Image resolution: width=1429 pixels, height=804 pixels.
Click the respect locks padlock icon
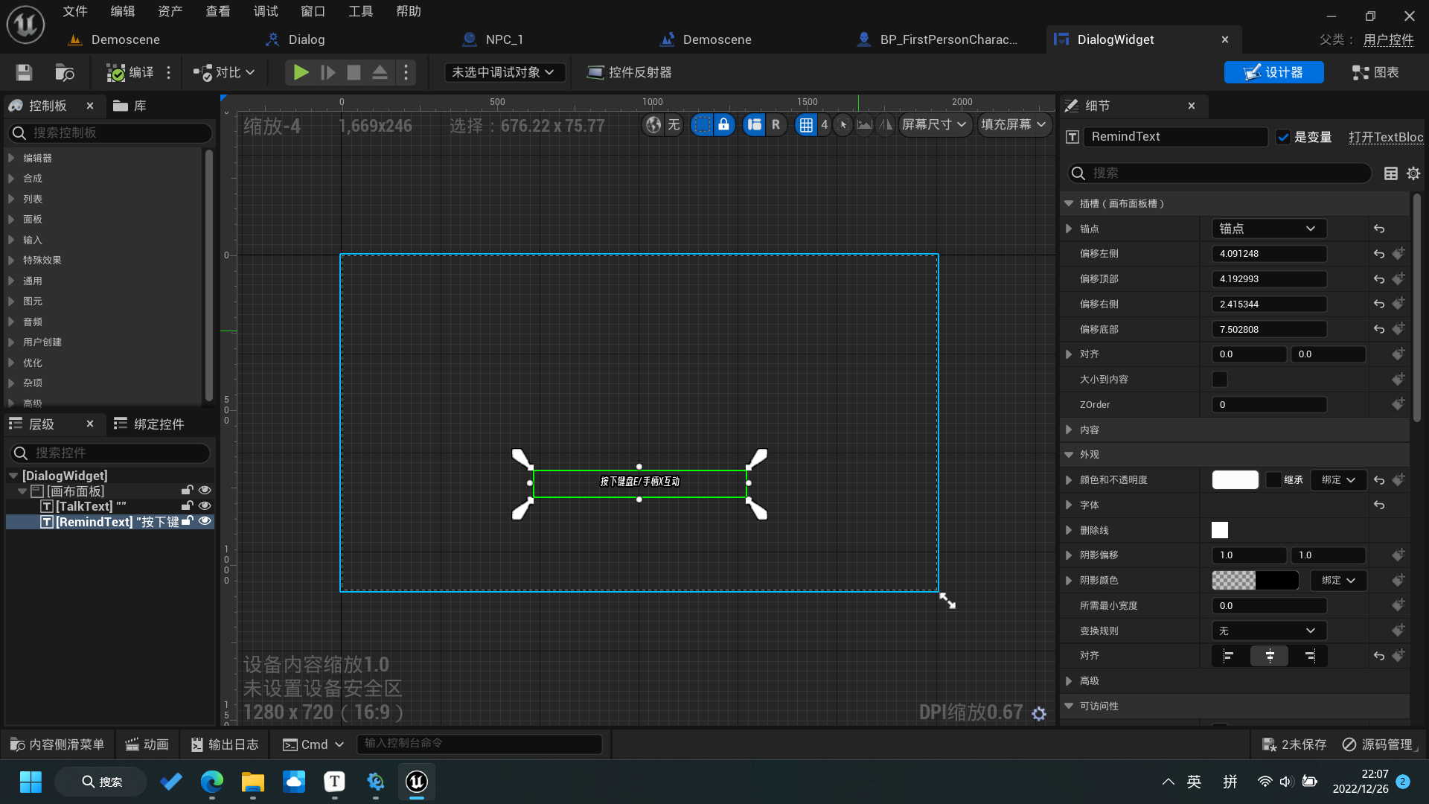[x=723, y=125]
